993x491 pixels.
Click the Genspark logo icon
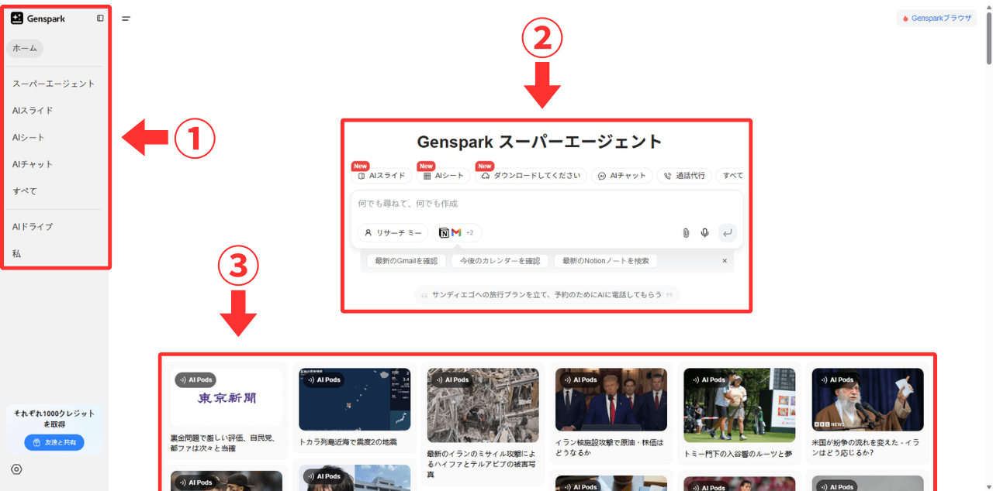point(17,18)
